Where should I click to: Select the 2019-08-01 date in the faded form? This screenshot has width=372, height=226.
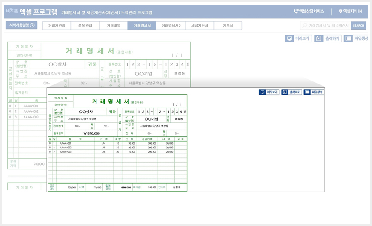click(24, 55)
